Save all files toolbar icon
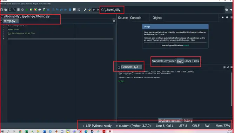Screen dimensions: 235x133 [14, 10]
